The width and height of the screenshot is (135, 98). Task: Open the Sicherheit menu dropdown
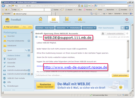(118, 14)
